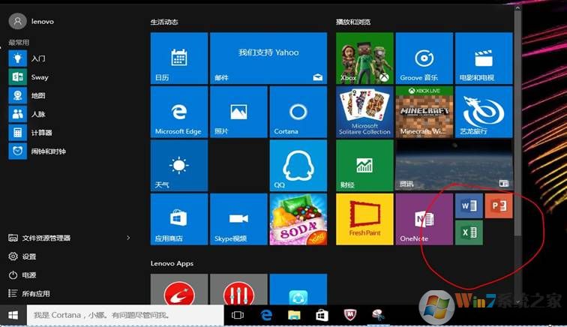Open the Microsoft Edge tile
The image size is (567, 327).
tap(178, 112)
